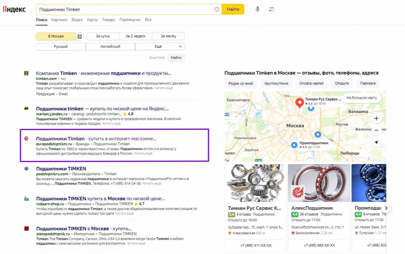Switch to Товары tab

[x=109, y=20]
